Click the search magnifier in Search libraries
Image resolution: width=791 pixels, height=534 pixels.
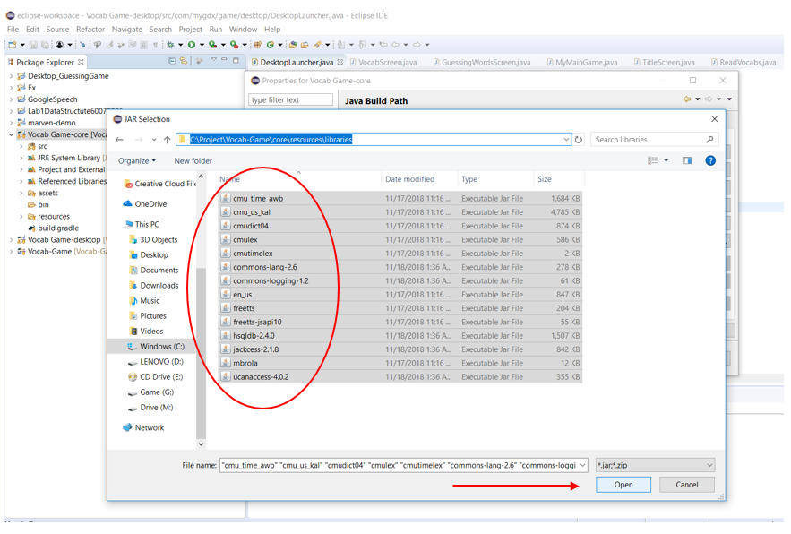[x=709, y=140]
